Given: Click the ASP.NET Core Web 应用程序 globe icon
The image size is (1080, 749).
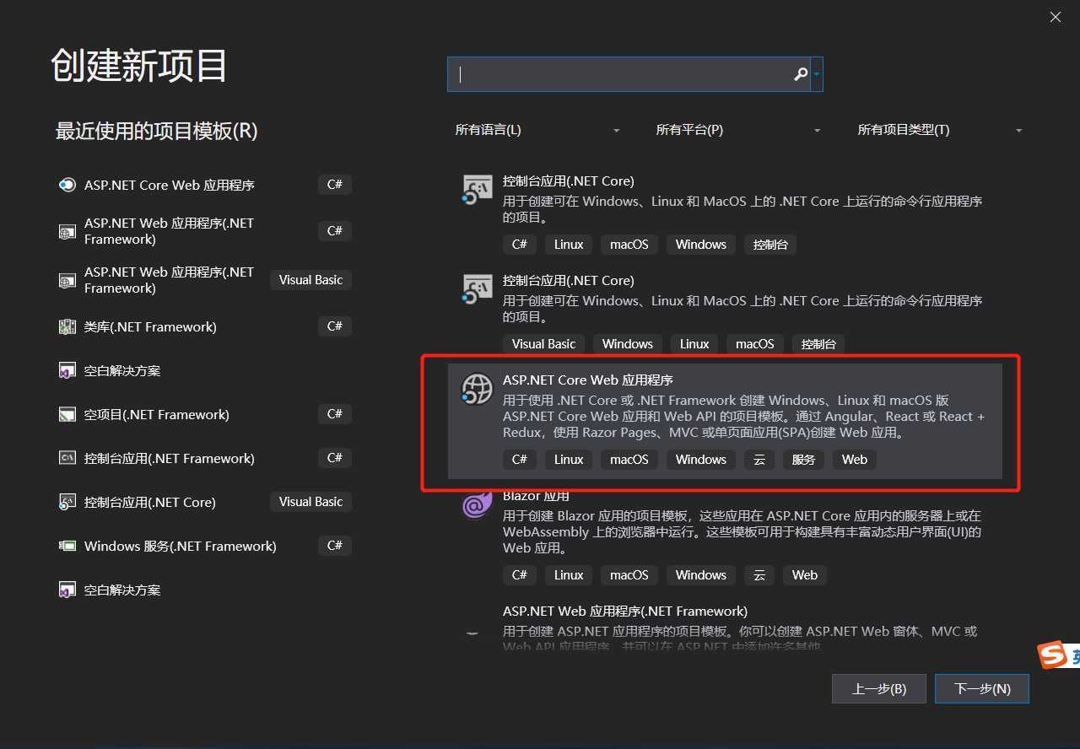Looking at the screenshot, I should point(477,389).
